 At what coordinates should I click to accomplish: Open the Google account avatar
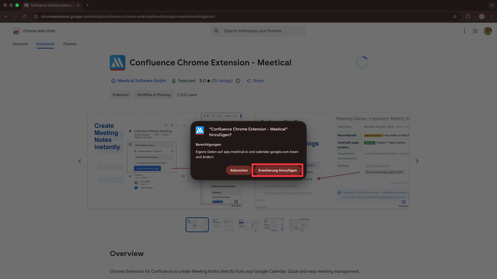coord(488,31)
